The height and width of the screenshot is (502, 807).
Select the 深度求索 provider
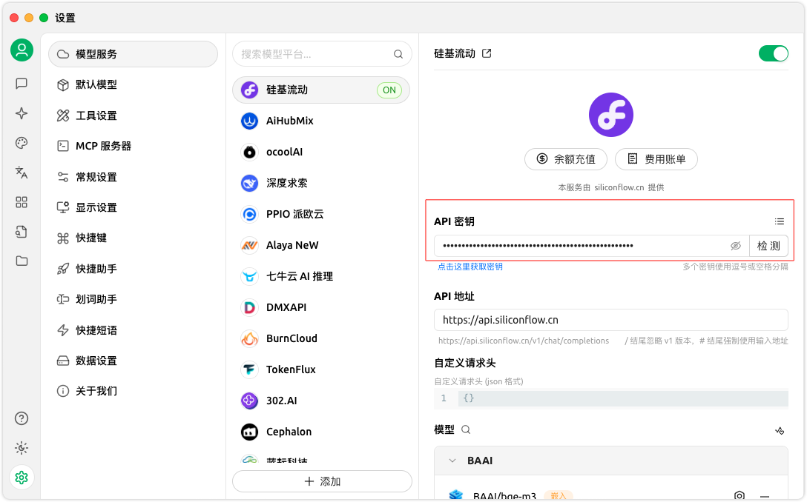coord(321,183)
